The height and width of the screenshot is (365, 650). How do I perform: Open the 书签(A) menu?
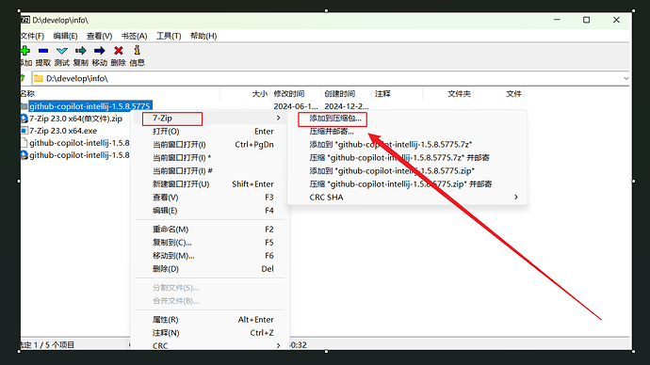(134, 36)
